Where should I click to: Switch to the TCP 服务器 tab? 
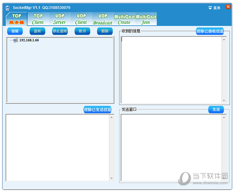point(17,19)
